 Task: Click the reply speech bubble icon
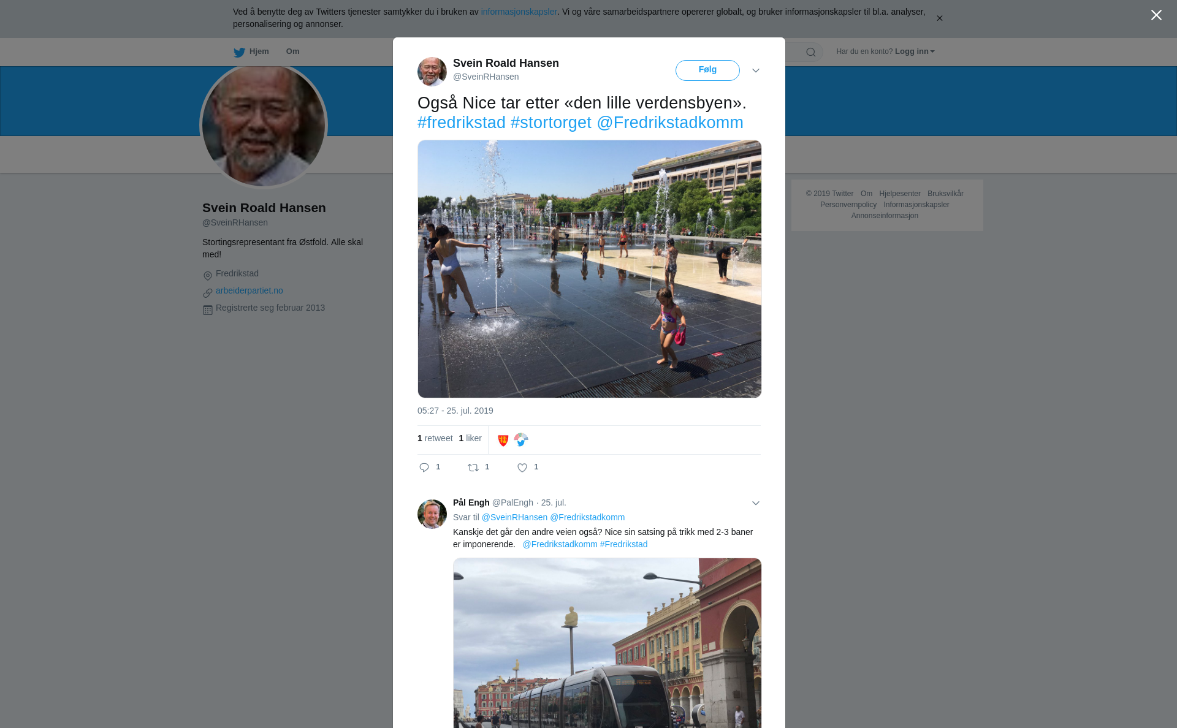pyautogui.click(x=424, y=468)
